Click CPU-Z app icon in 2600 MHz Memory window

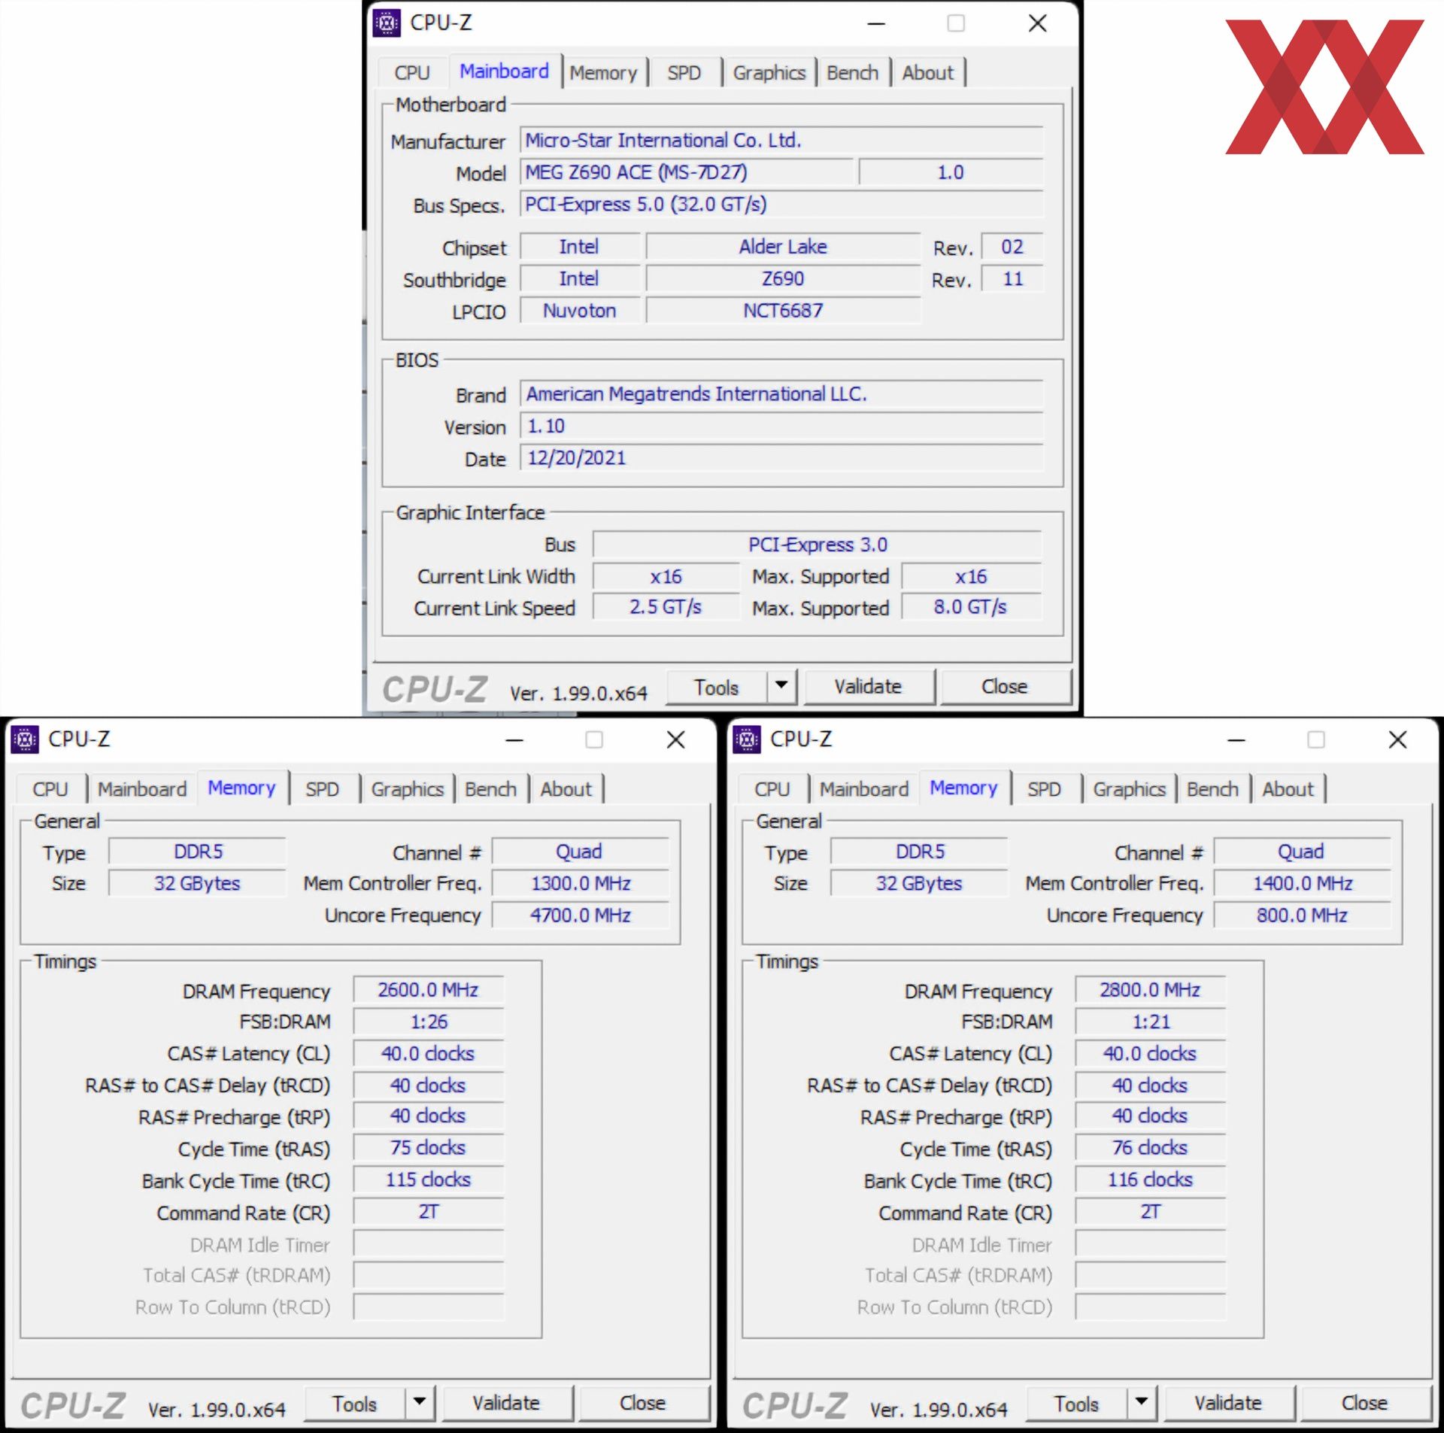25,739
